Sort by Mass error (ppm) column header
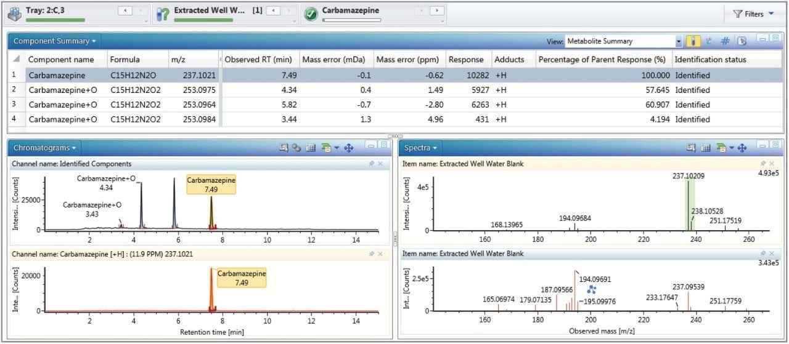The width and height of the screenshot is (789, 344). tap(407, 60)
